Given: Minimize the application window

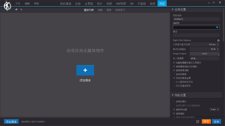Looking at the screenshot, I should coord(209,3).
